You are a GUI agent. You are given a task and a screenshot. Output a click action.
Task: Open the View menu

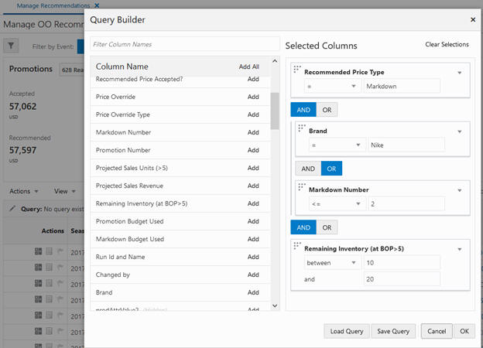point(65,191)
